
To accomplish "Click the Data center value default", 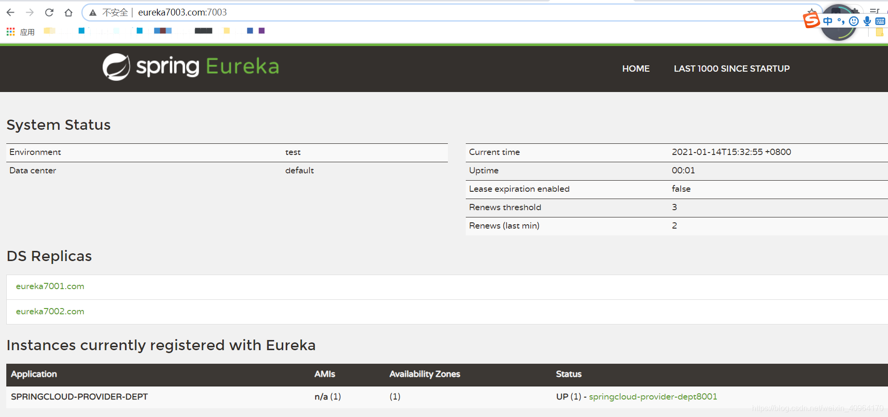I will click(299, 170).
